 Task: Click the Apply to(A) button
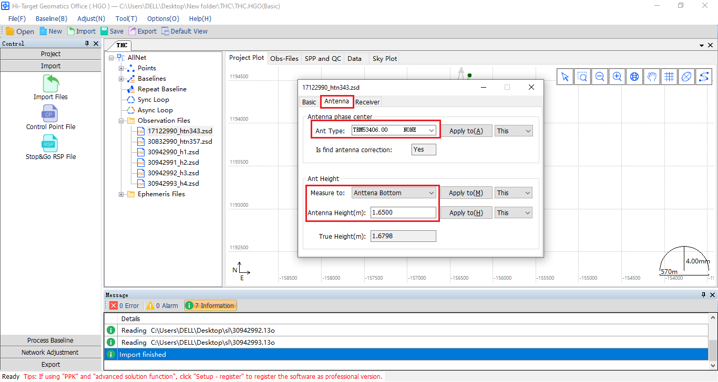466,131
